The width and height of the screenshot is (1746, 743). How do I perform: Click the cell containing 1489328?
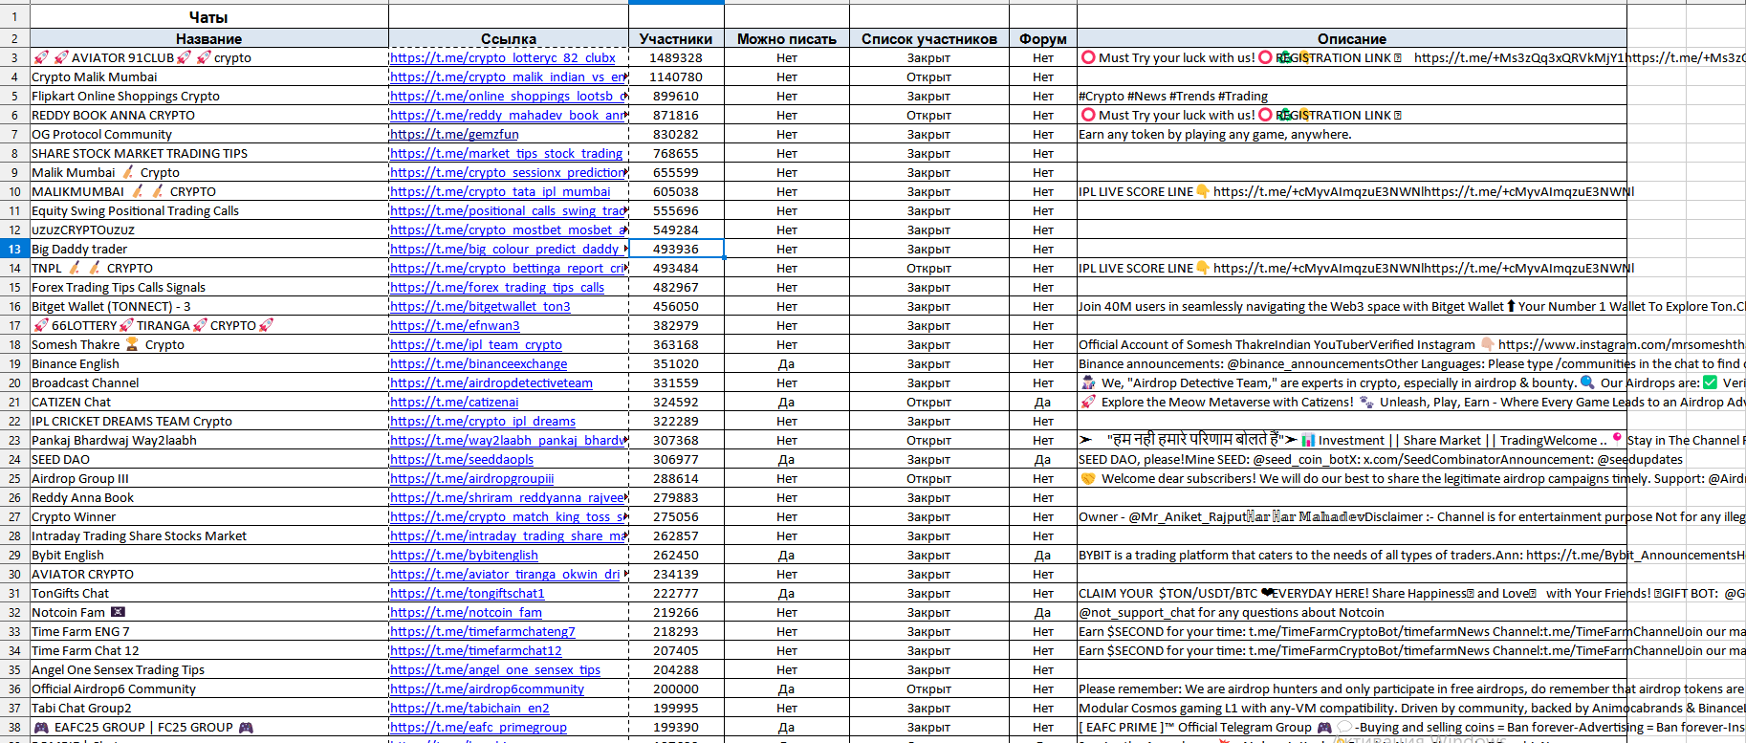pyautogui.click(x=675, y=58)
